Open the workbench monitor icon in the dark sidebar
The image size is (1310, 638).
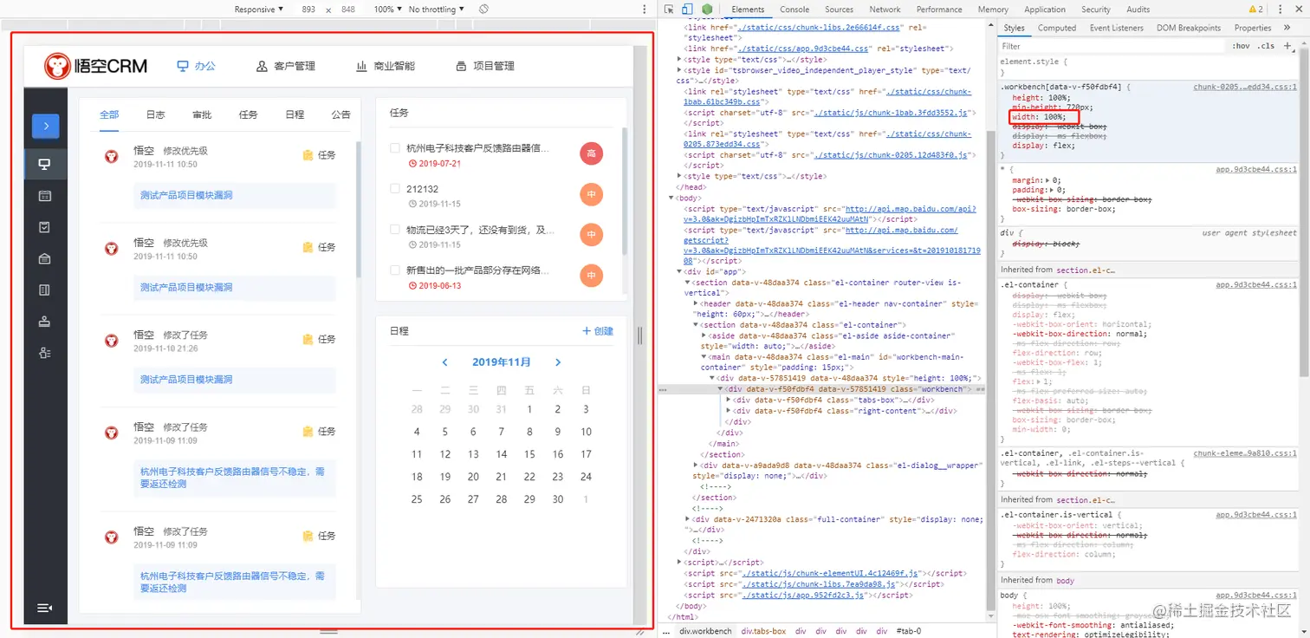(45, 164)
